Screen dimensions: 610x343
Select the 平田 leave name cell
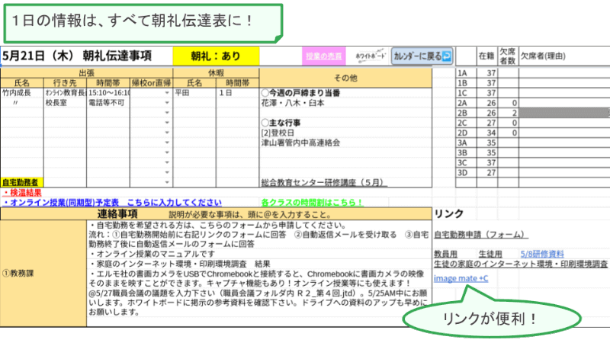[194, 93]
